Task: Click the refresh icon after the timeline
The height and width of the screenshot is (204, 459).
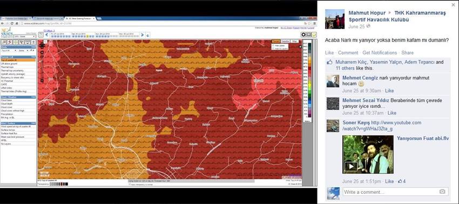Action: (x=148, y=36)
